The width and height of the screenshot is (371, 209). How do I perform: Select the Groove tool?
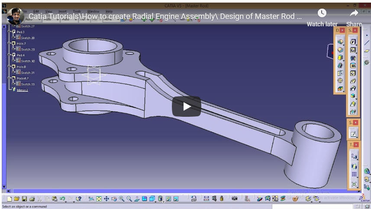coord(353,66)
